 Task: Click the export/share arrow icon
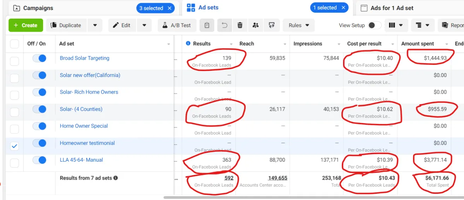(x=271, y=25)
